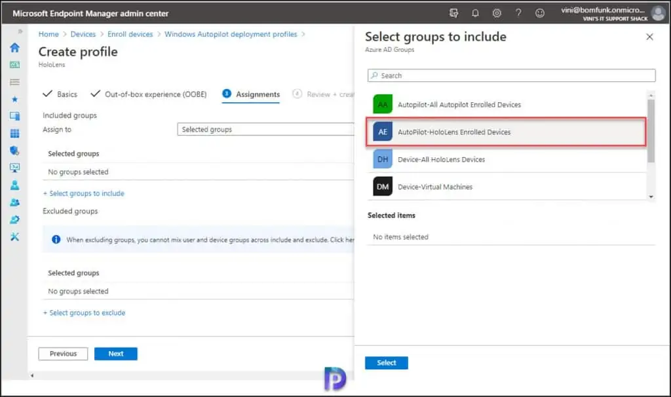Open the settings gear in header

497,13
